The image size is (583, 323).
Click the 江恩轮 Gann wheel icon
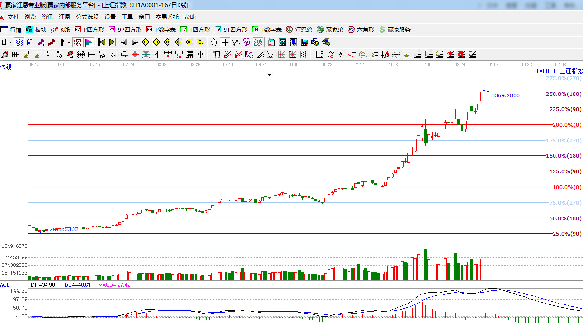[x=299, y=29]
